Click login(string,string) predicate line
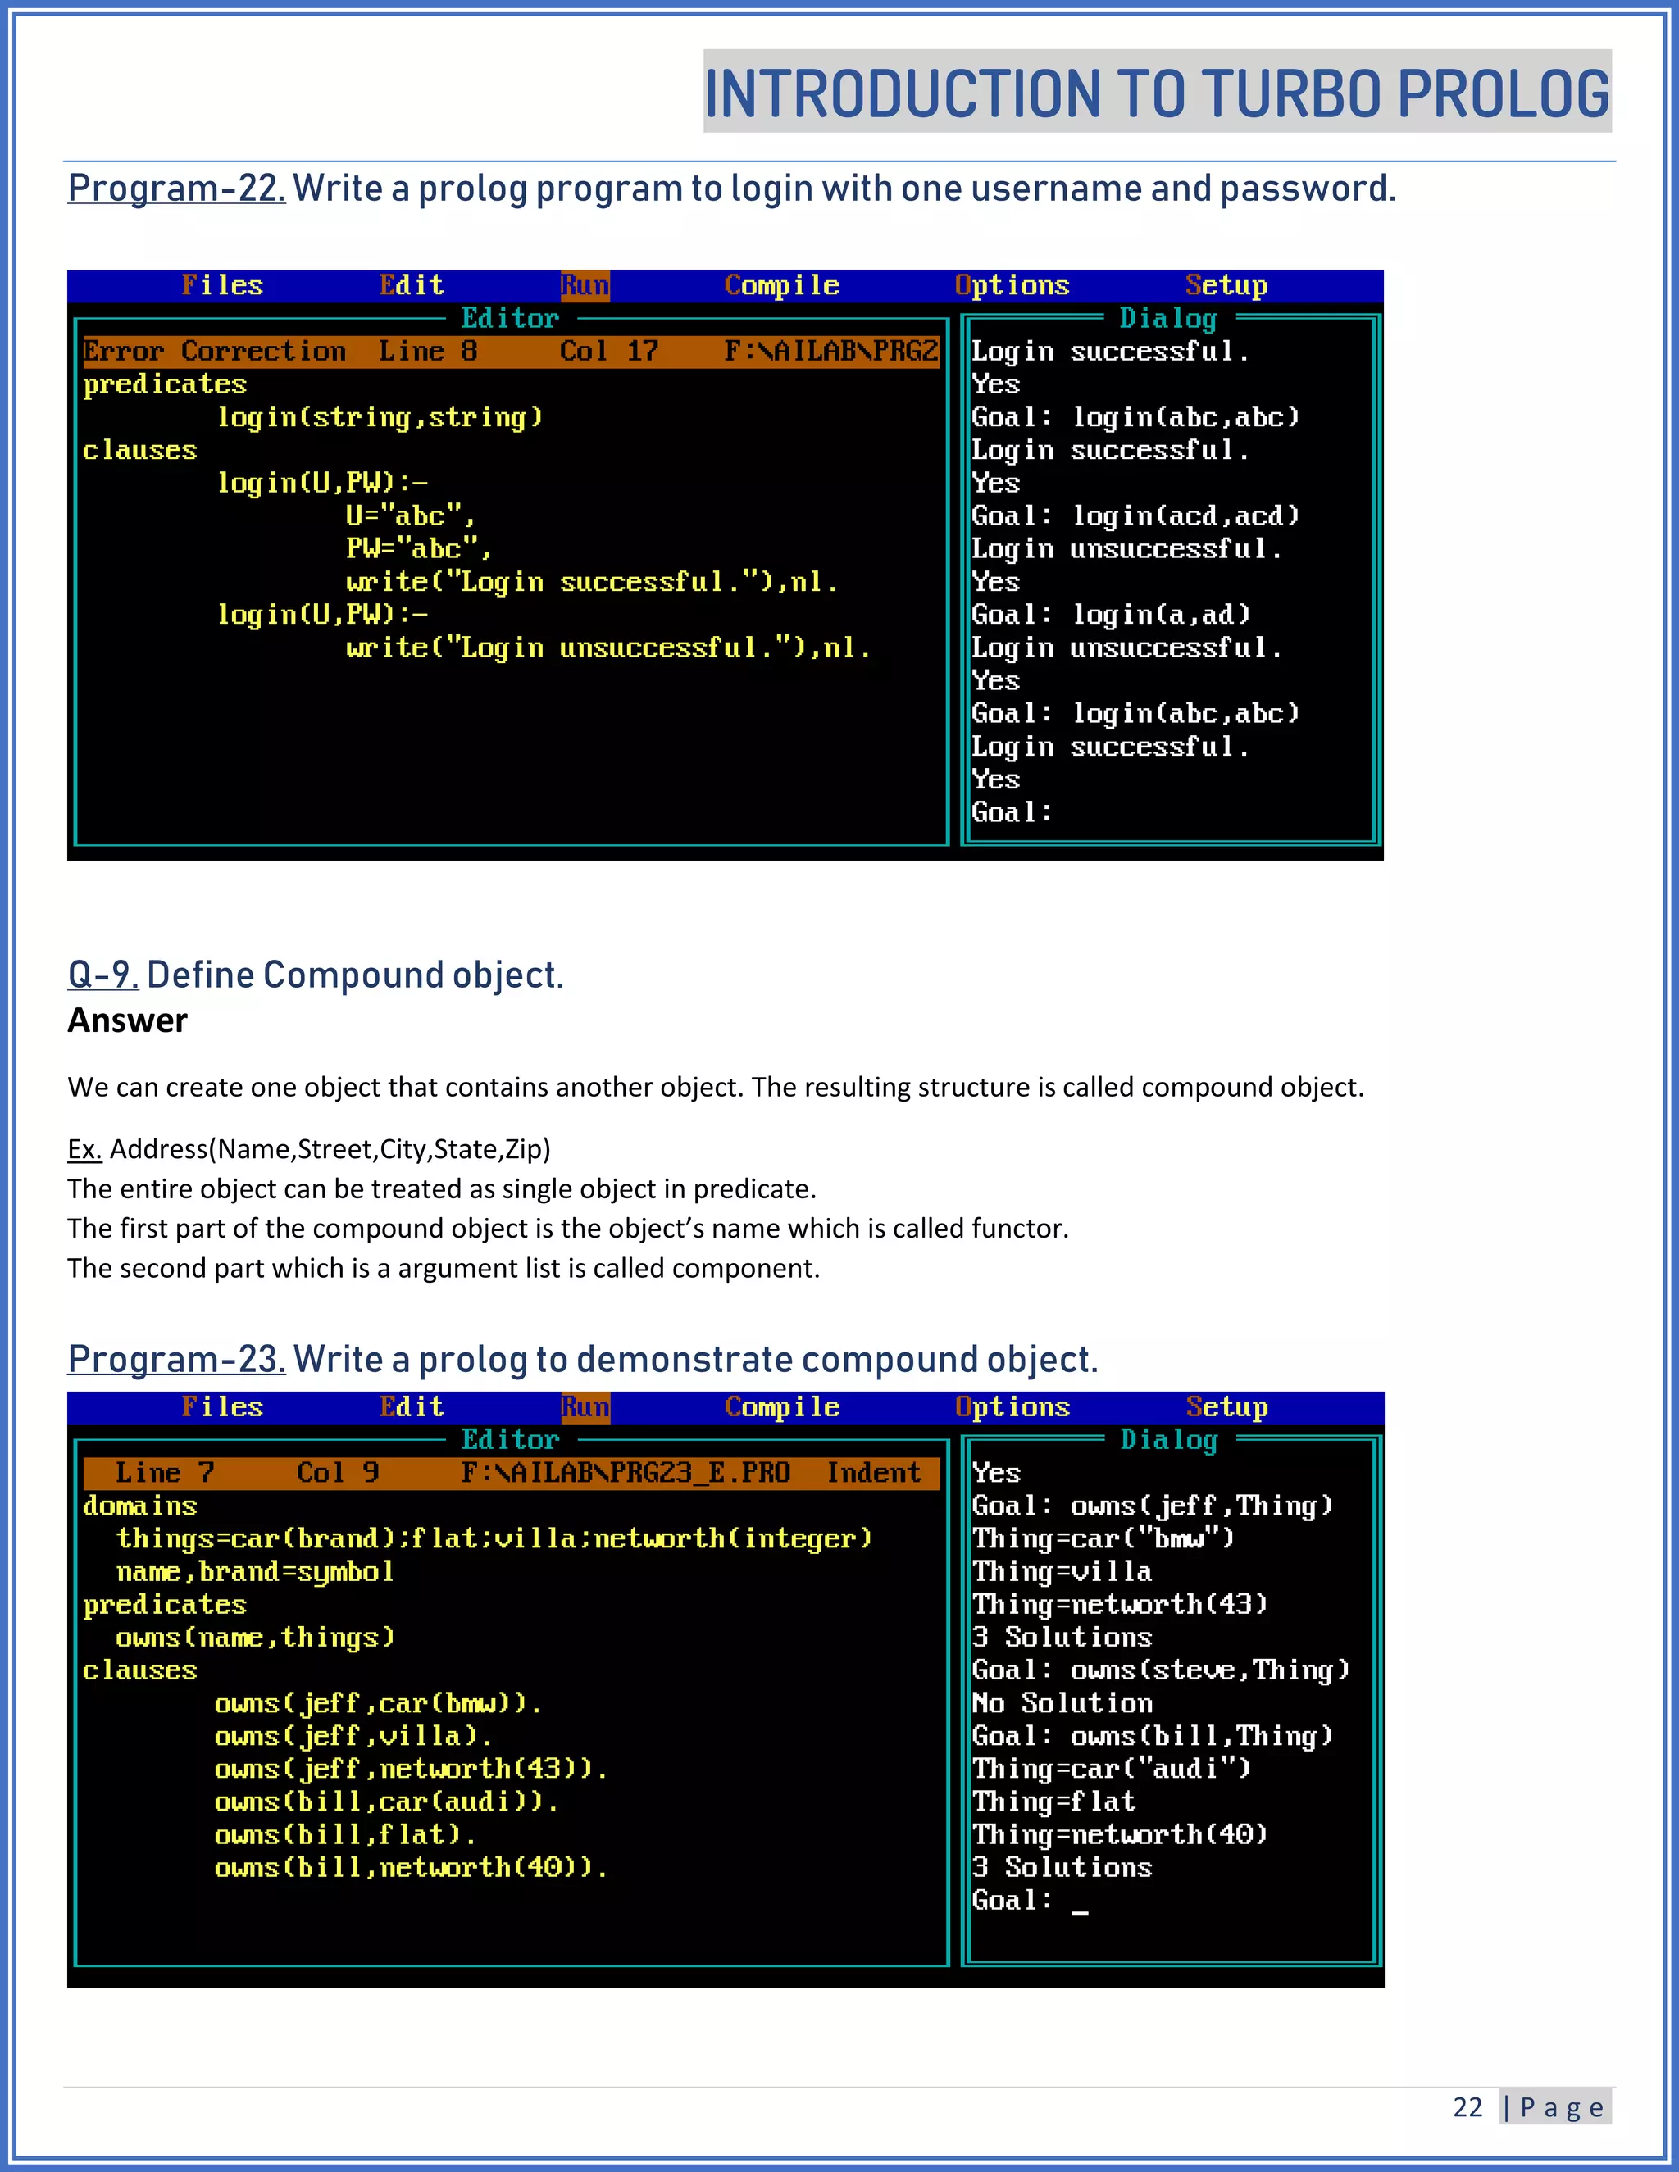The image size is (1679, 2172). (380, 416)
